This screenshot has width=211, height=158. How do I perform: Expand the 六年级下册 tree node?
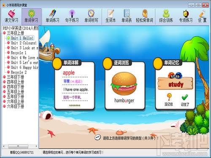click(15, 106)
